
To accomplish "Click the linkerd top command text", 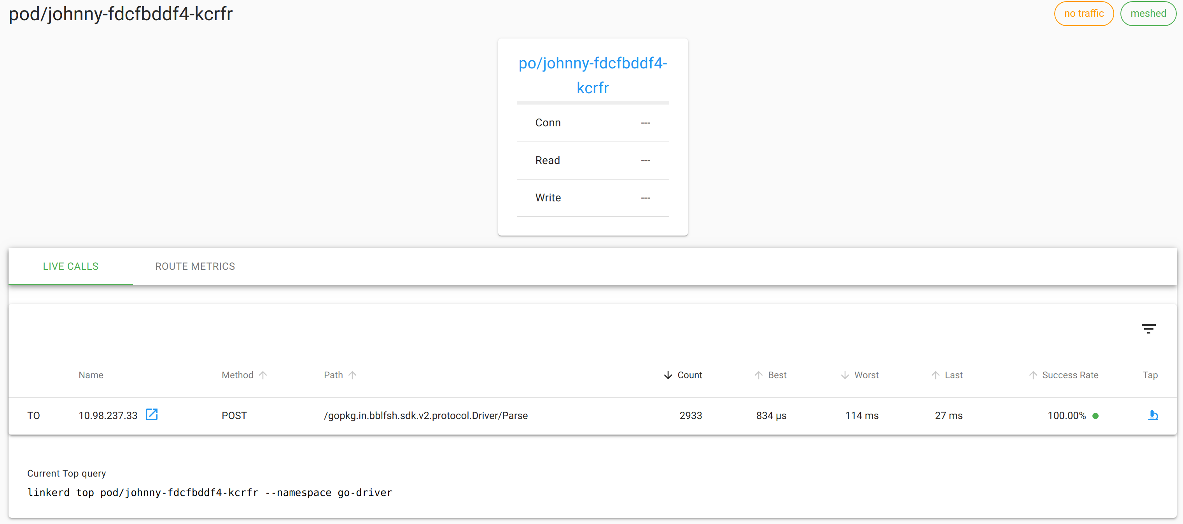I will 210,493.
